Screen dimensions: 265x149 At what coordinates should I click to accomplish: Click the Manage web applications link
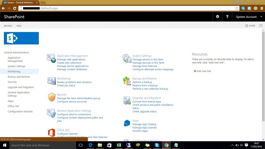(71, 59)
